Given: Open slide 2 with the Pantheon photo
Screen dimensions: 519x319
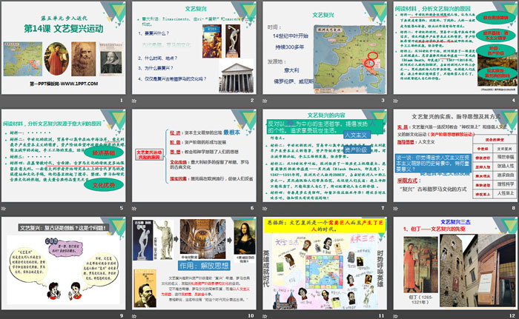Looking at the screenshot, I should point(194,48).
